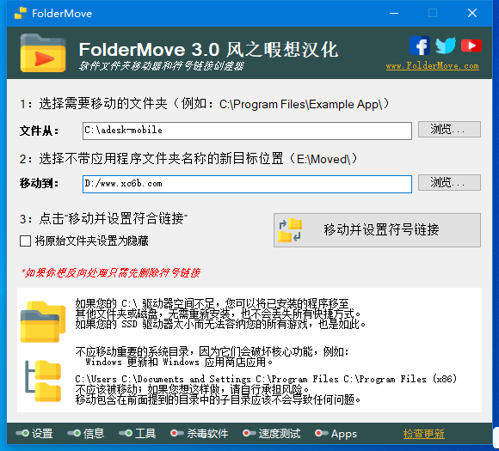499x451 pixels.
Task: Toggle the 工具 section at bottom
Action: point(138,434)
